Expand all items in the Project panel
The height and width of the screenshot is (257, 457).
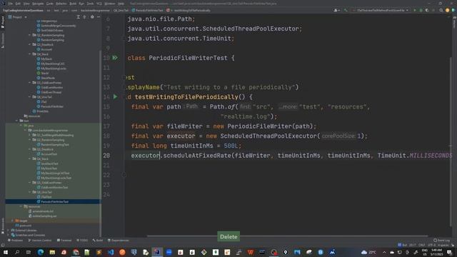pyautogui.click(x=78, y=17)
